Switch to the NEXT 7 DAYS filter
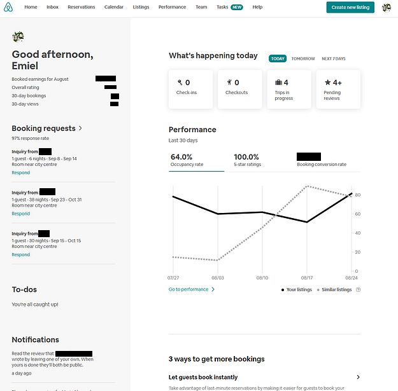 [334, 58]
